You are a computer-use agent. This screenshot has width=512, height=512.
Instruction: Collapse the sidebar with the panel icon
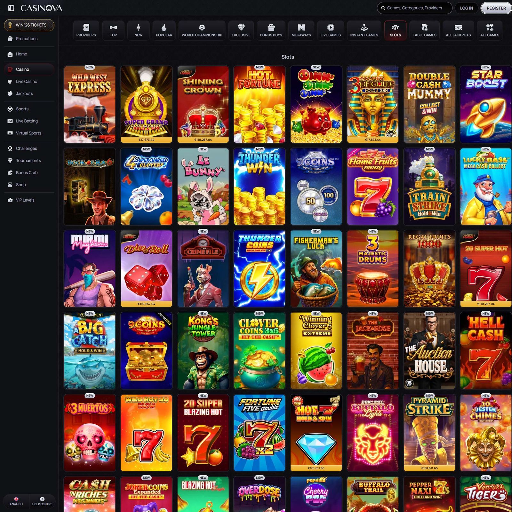point(11,8)
